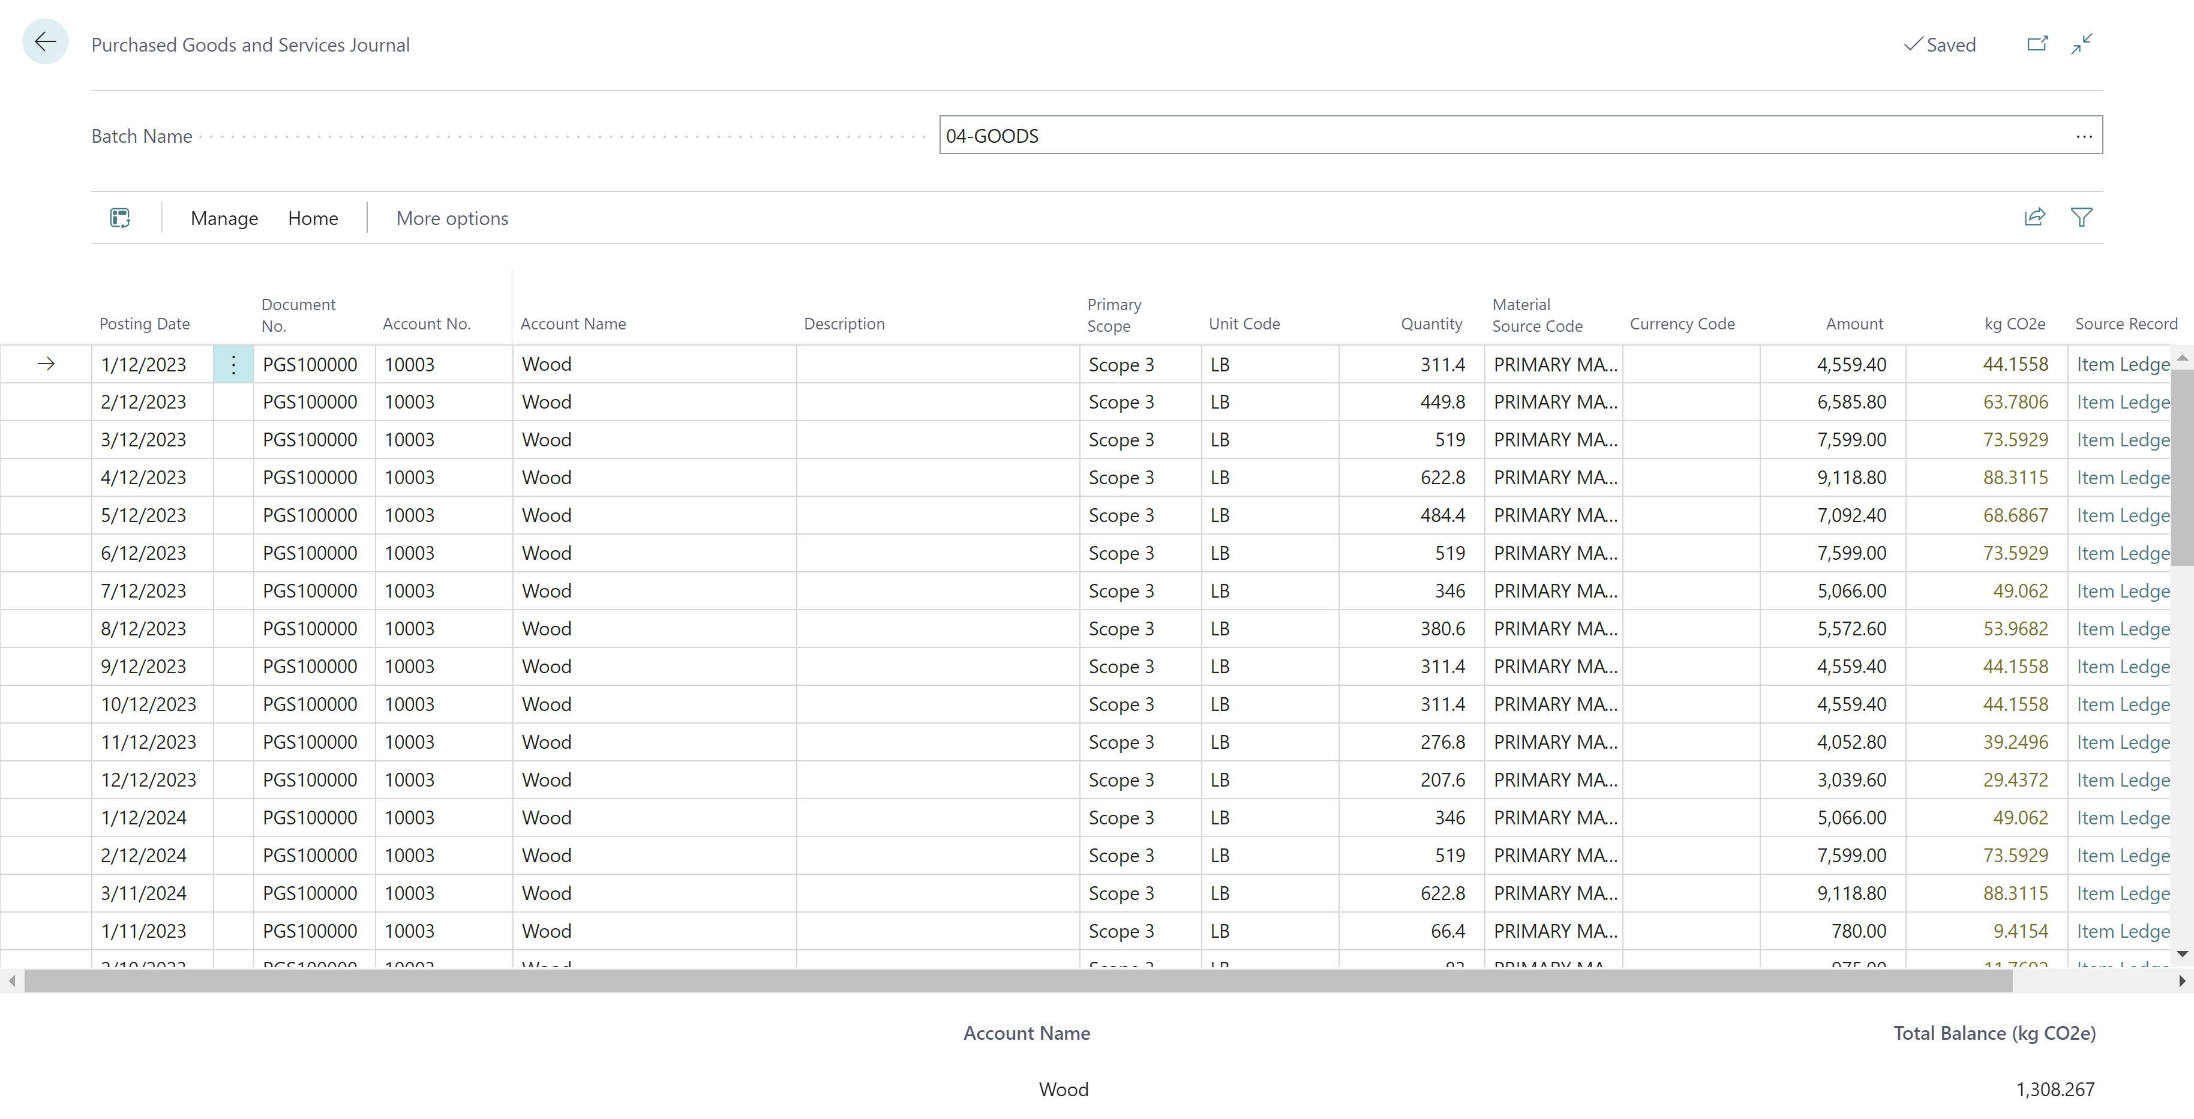
Task: Click Scope 3 cell in 7/12/2023 row
Action: 1140,591
